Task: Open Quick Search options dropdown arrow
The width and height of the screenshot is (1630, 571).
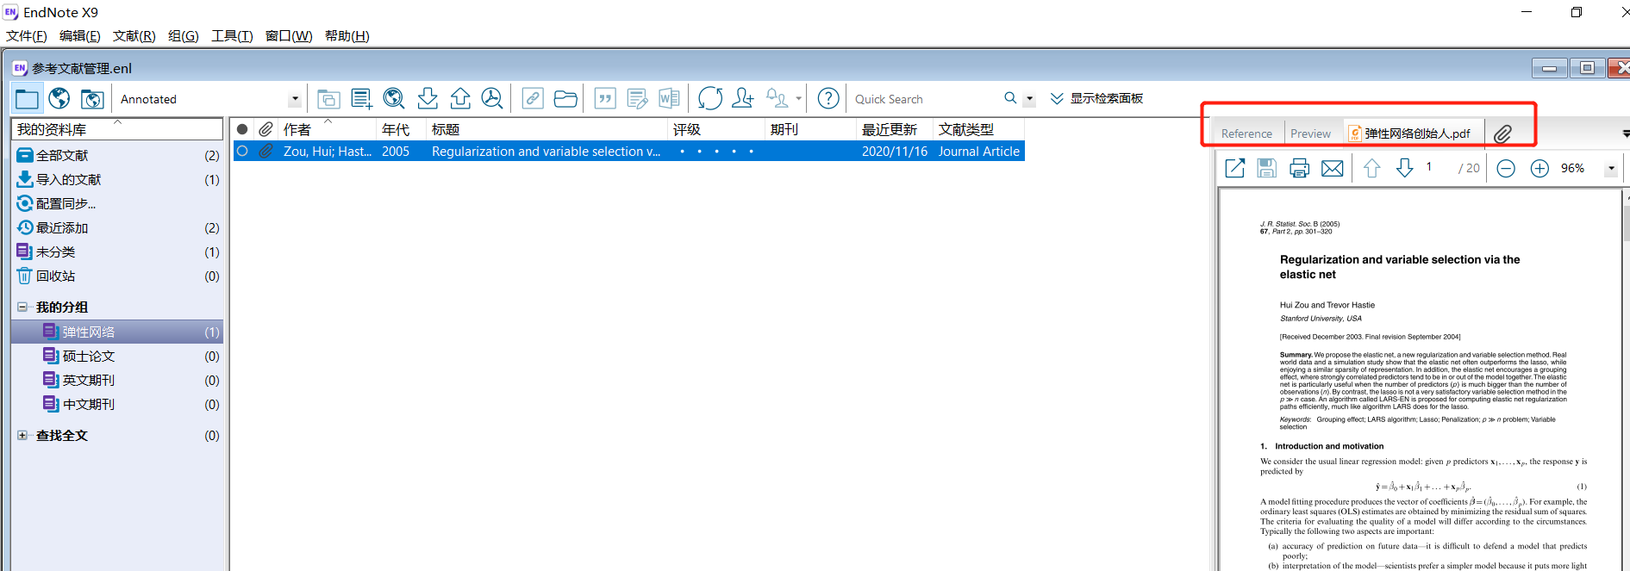Action: 1029,99
